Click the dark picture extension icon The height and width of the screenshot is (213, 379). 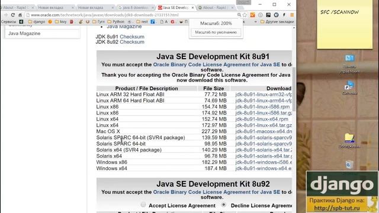click(x=268, y=15)
